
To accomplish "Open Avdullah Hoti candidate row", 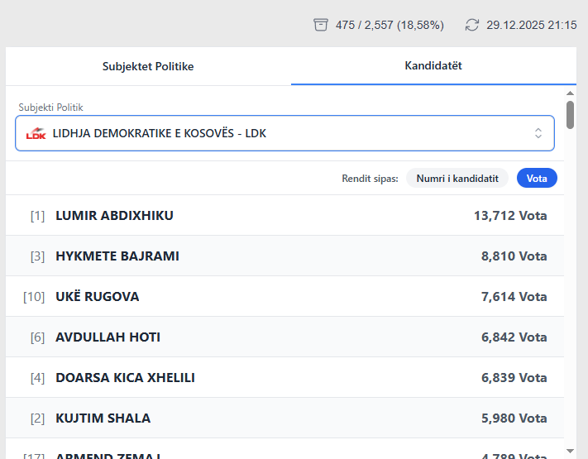I will tap(285, 337).
